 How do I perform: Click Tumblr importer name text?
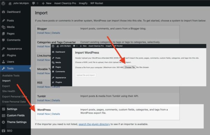click(42, 96)
